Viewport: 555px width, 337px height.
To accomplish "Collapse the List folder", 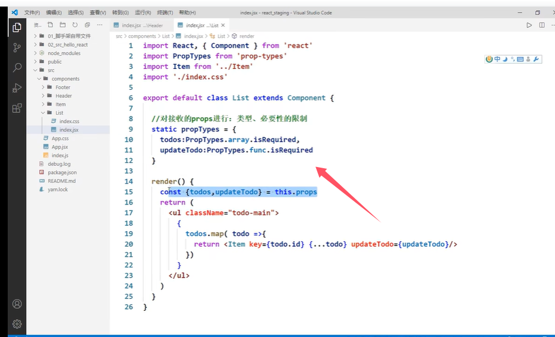I will 68,112.
